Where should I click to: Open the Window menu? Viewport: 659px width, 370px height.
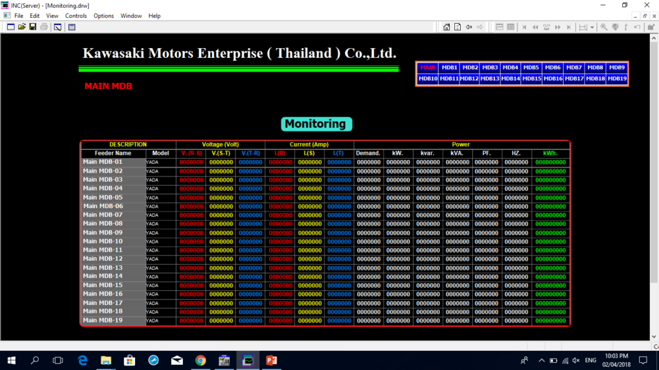point(131,16)
